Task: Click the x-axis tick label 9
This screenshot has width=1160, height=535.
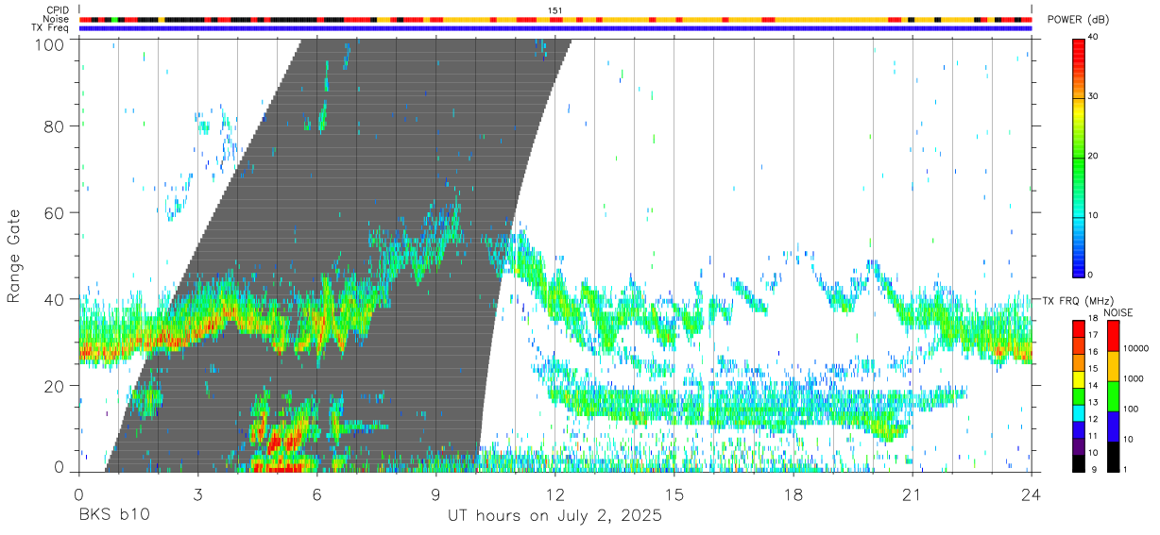Action: (x=436, y=493)
